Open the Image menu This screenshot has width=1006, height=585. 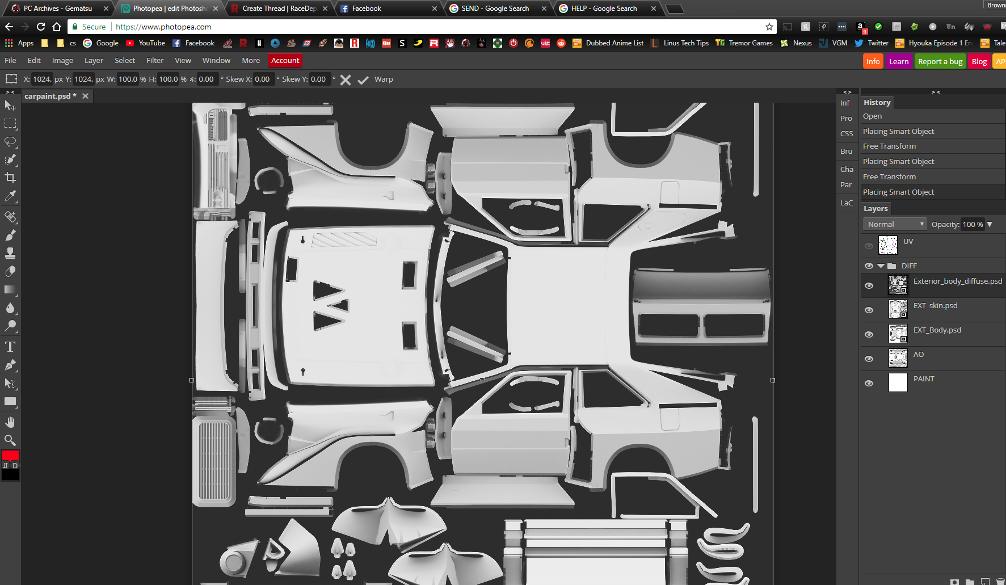pos(62,61)
